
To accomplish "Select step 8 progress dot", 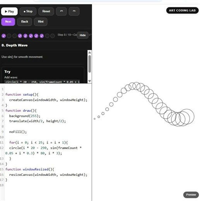I will point(42,36).
